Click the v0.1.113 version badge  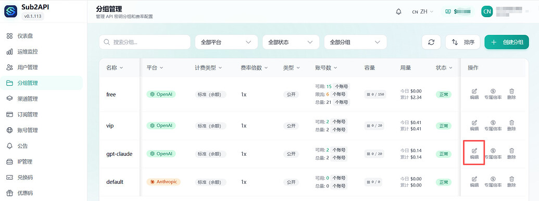(33, 16)
